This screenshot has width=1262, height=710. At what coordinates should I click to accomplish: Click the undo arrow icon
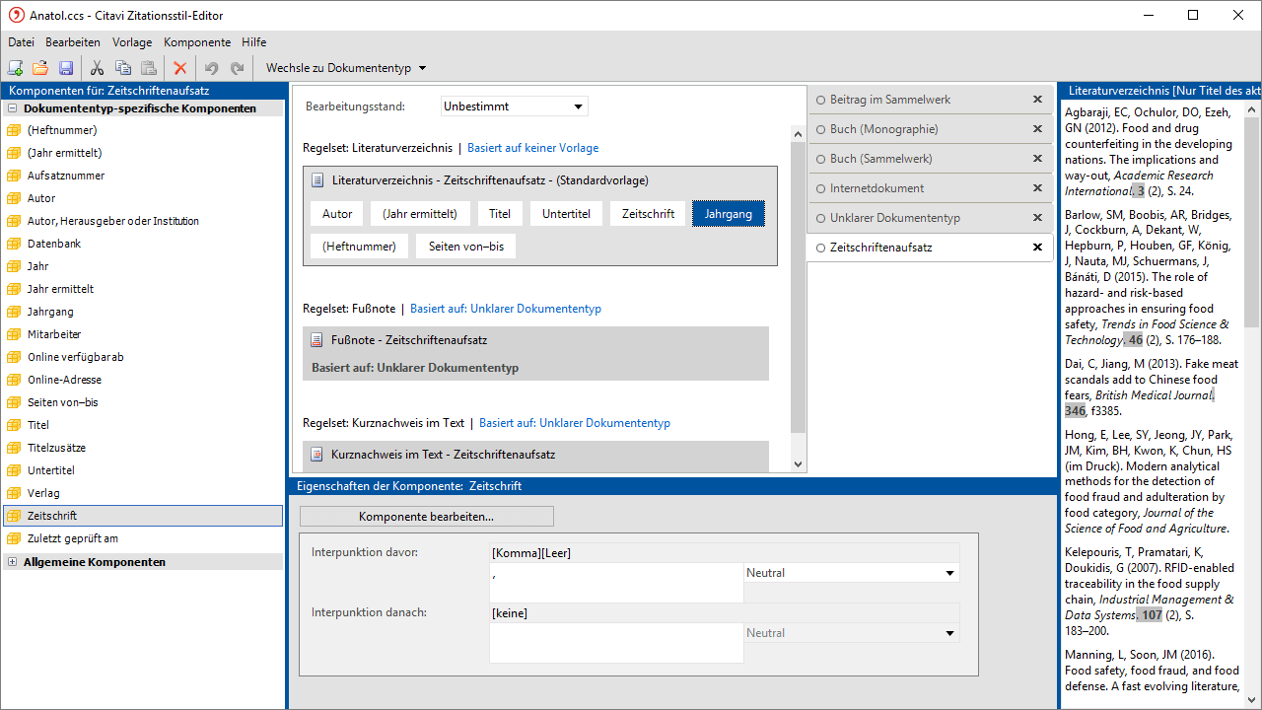click(x=211, y=68)
